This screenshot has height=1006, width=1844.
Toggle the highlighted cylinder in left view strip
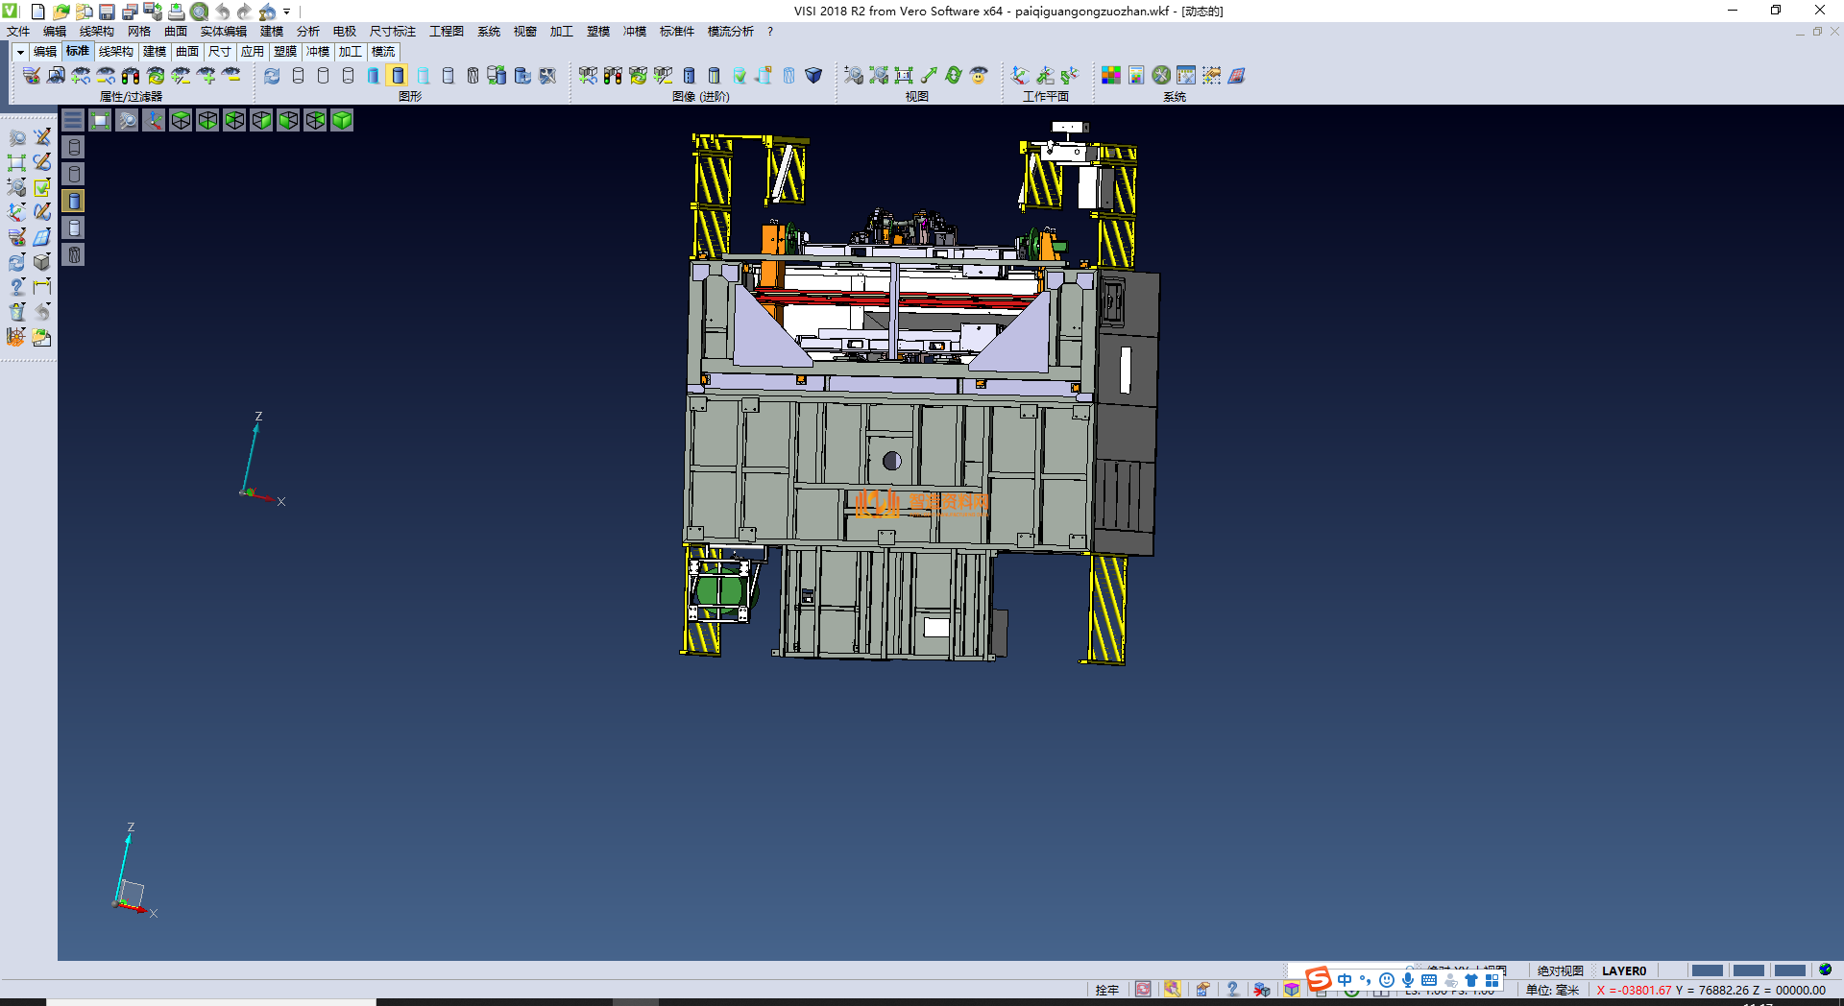pyautogui.click(x=74, y=201)
